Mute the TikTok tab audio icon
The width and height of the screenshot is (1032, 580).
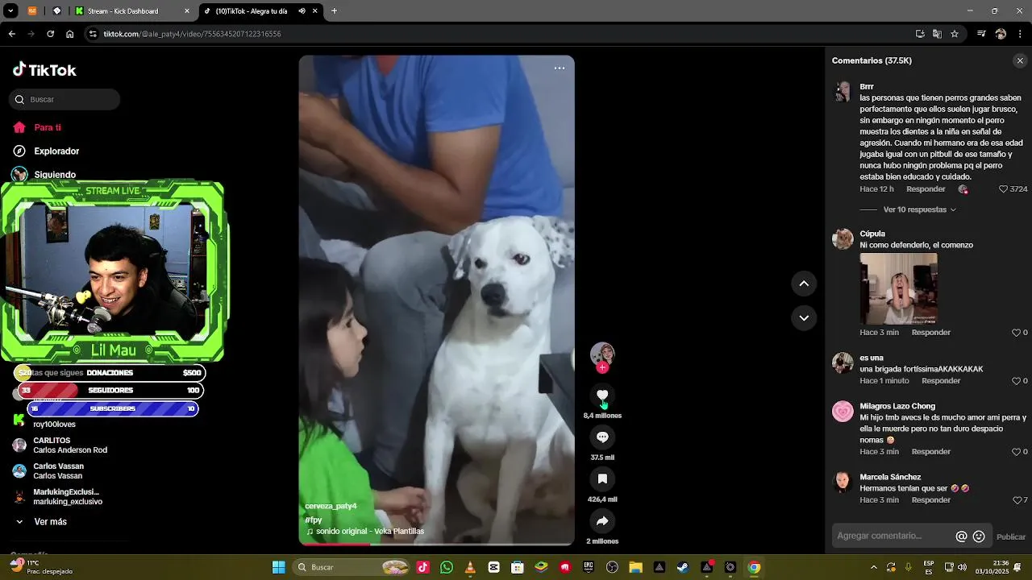[302, 11]
